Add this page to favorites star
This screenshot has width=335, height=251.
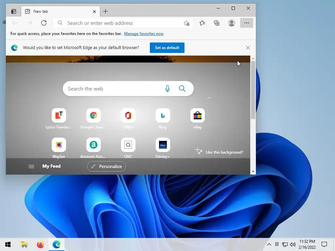point(186,23)
